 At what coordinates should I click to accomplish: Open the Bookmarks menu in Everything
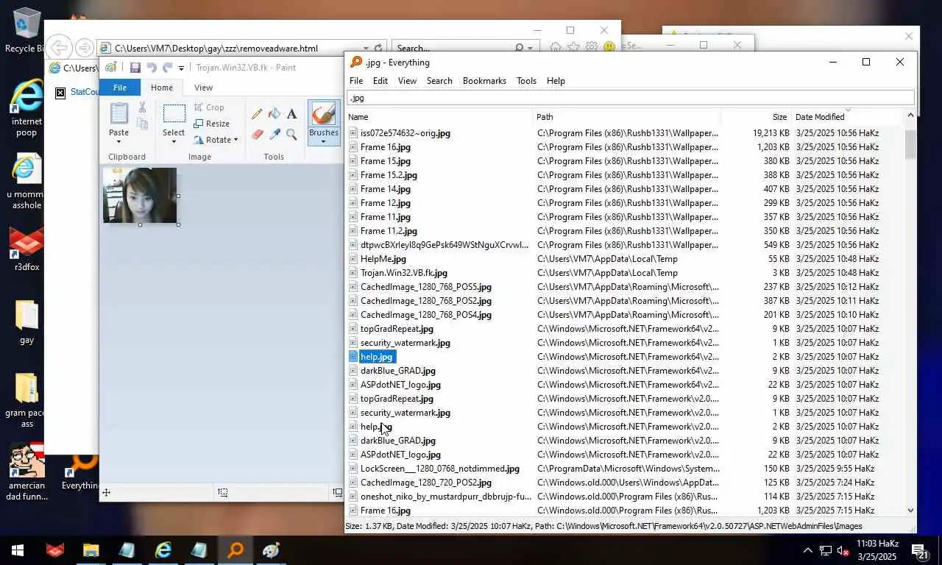pos(484,81)
